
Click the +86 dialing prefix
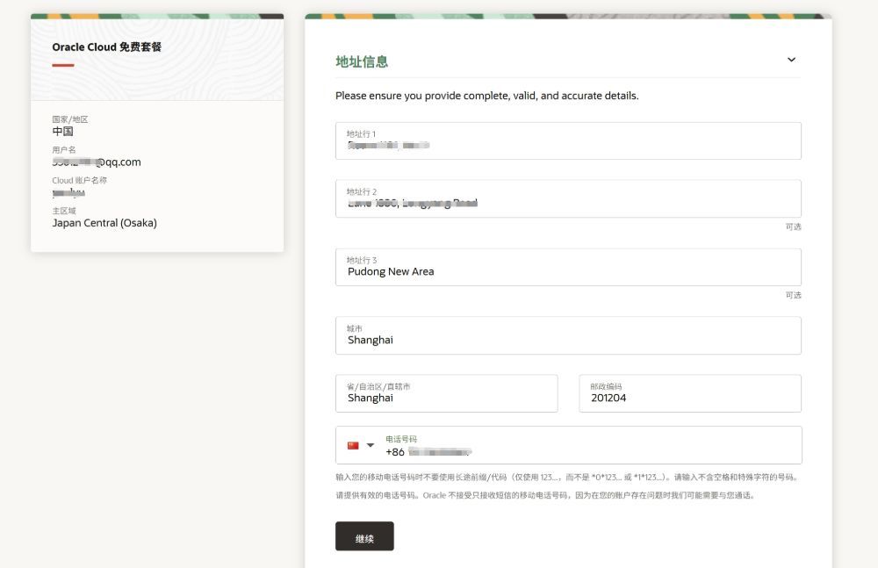click(395, 452)
